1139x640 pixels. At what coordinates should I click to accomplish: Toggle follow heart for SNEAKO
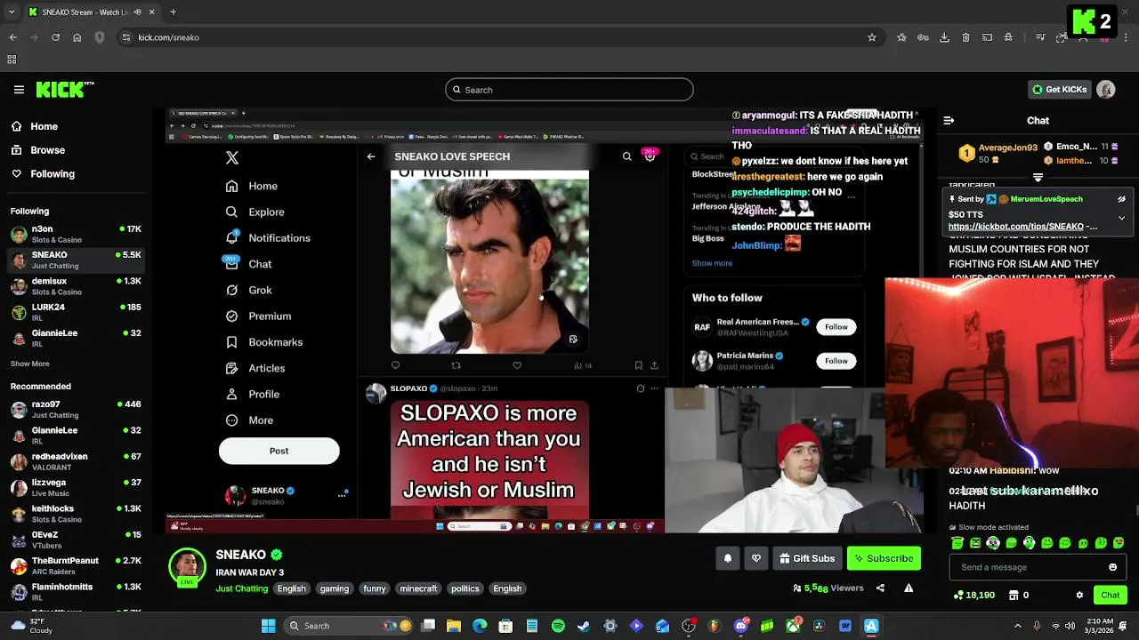[x=756, y=558]
